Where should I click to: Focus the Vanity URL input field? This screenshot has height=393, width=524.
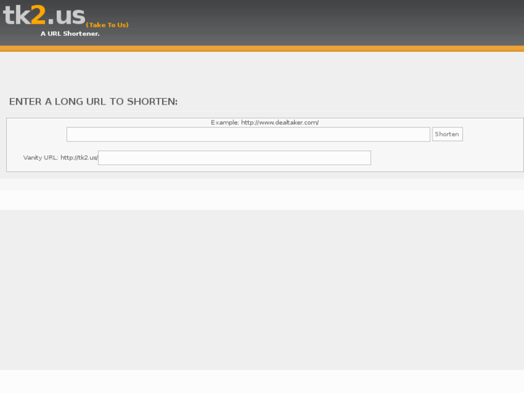pos(234,157)
